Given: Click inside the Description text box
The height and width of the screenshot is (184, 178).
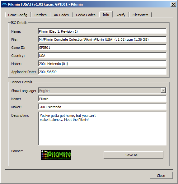Looking at the screenshot, I should pos(102,128).
